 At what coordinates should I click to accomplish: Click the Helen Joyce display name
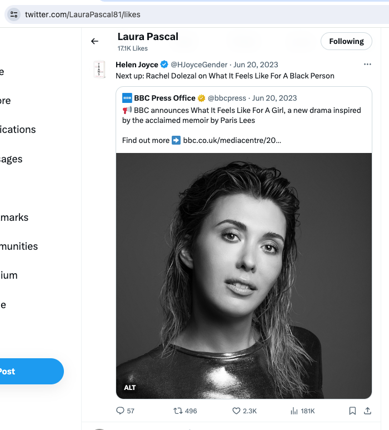pos(137,65)
